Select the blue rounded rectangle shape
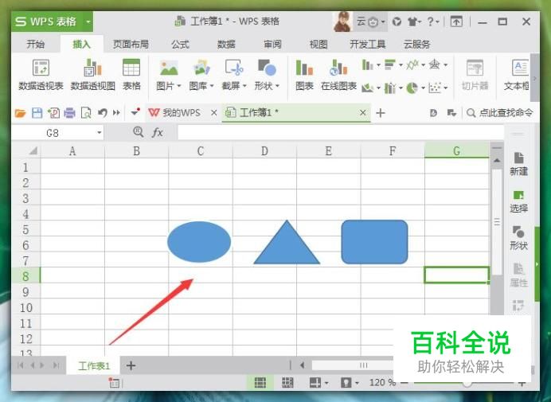The width and height of the screenshot is (551, 402). (x=374, y=242)
